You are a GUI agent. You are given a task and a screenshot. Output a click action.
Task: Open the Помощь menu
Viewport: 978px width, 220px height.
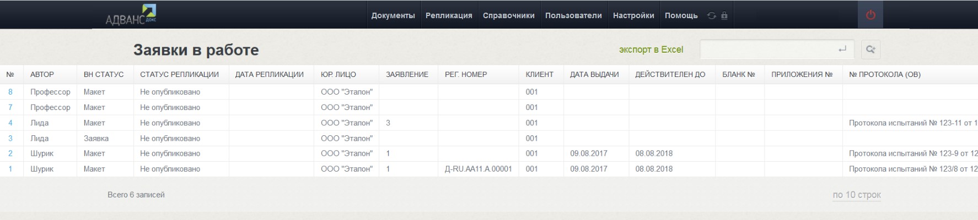pyautogui.click(x=681, y=15)
